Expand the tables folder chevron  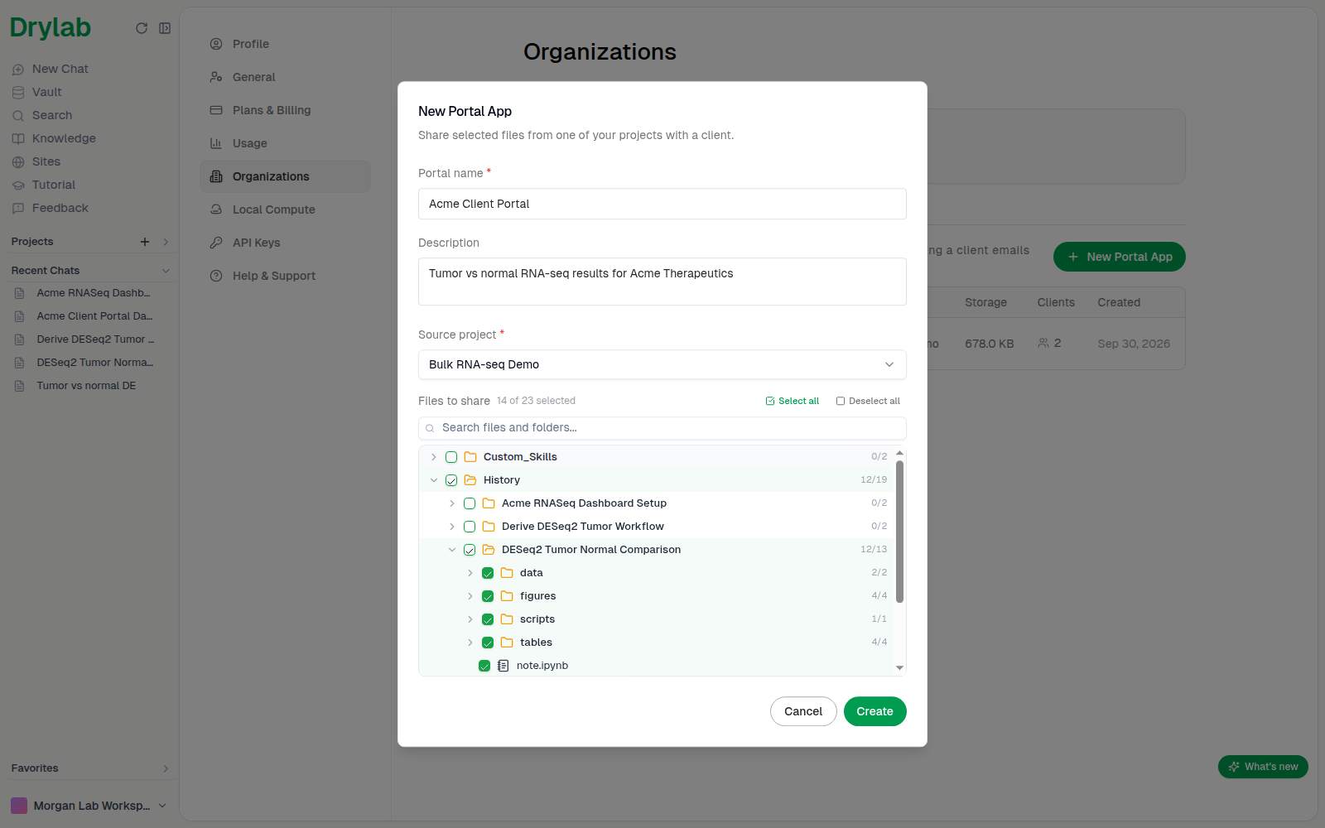click(x=470, y=643)
